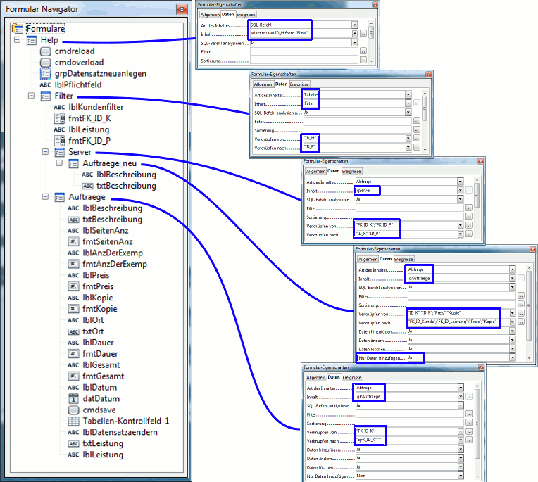Image resolution: width=538 pixels, height=482 pixels.
Task: Collapse the Auftraege_neu subform node
Action: click(x=60, y=164)
